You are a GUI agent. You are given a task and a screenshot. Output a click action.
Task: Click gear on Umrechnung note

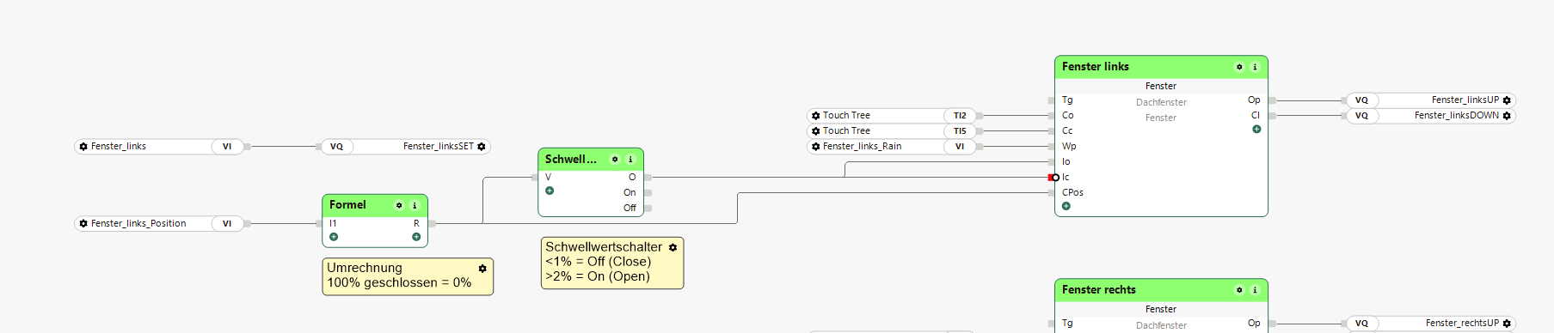pos(482,269)
